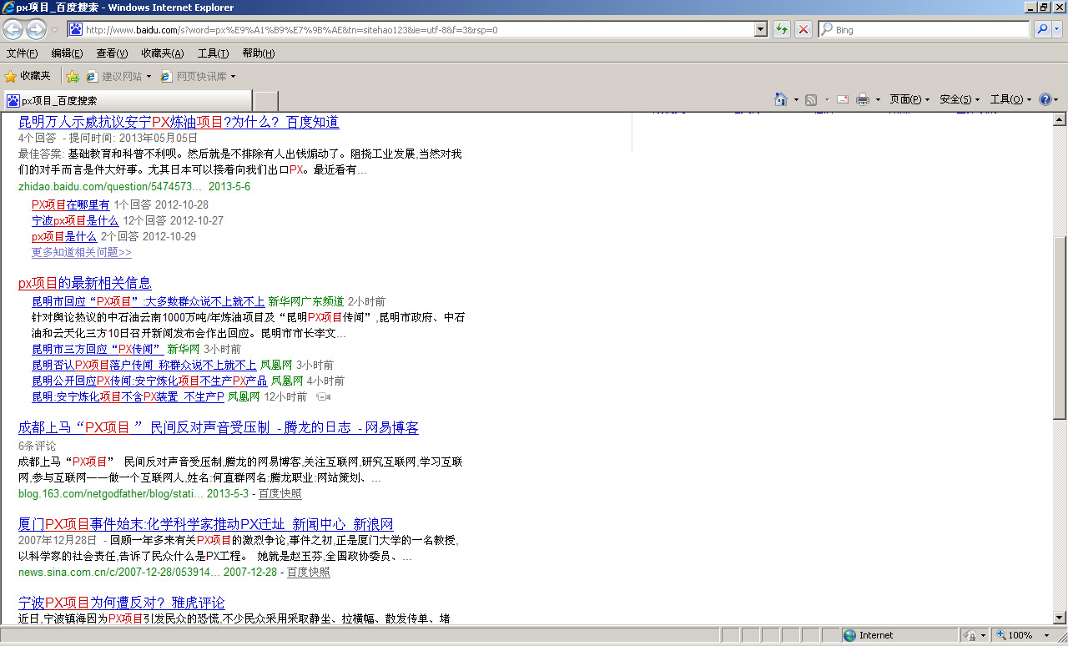Click the 更多知道相关问题>> link
Image resolution: width=1068 pixels, height=646 pixels.
81,252
